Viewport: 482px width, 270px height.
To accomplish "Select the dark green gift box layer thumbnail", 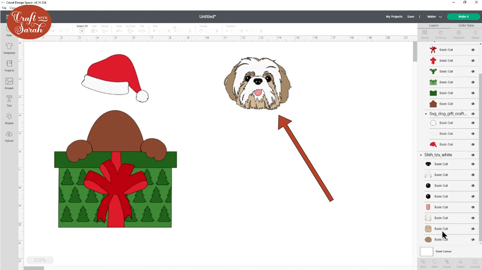I will tap(433, 93).
